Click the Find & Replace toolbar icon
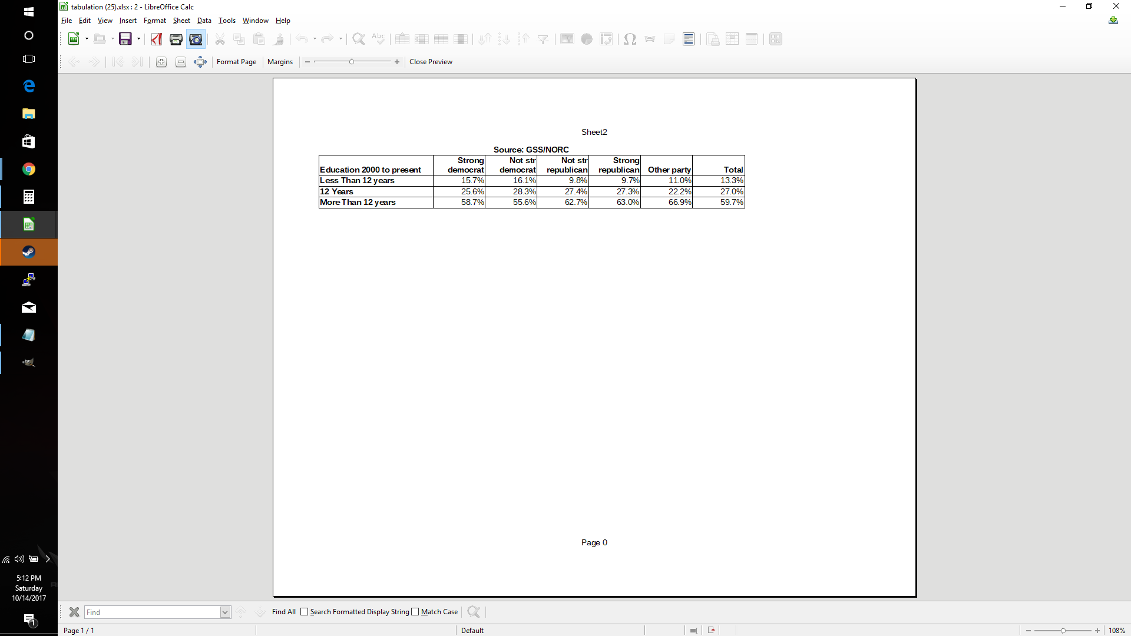The height and width of the screenshot is (636, 1131). (358, 39)
